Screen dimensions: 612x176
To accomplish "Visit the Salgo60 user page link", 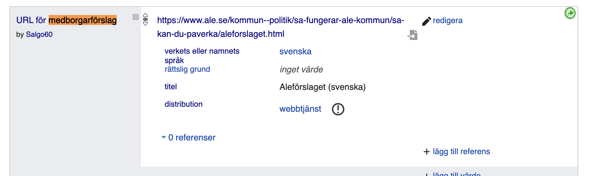I will click(x=39, y=34).
